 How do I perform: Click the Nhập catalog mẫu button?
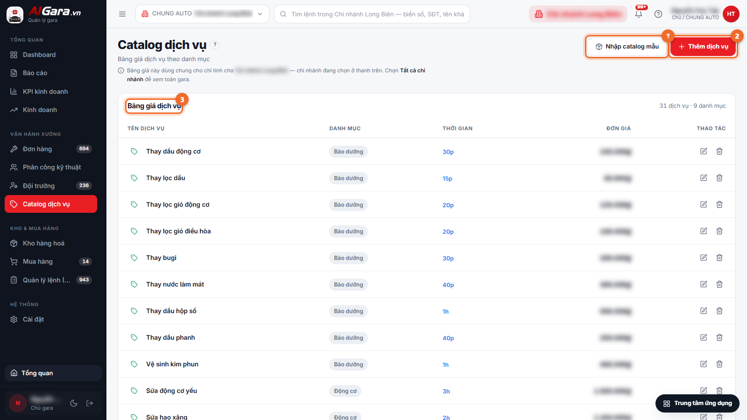[627, 47]
